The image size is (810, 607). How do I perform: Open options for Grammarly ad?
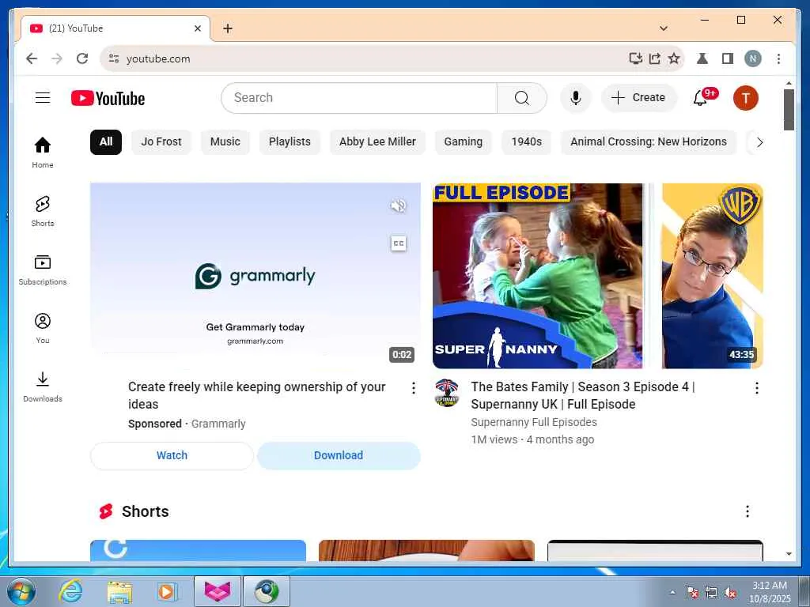pyautogui.click(x=413, y=388)
